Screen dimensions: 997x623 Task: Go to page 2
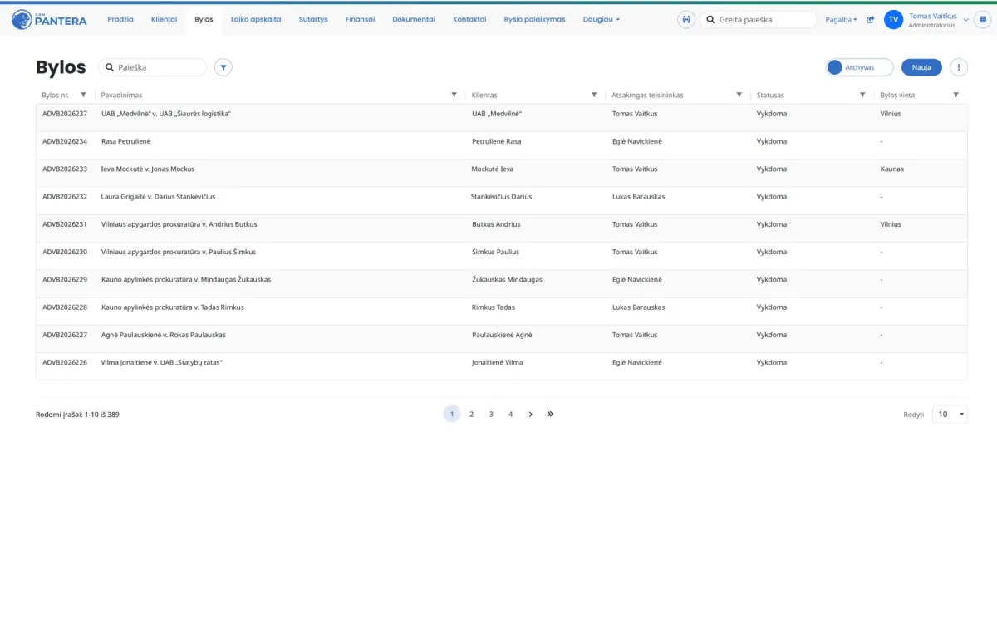click(x=471, y=414)
